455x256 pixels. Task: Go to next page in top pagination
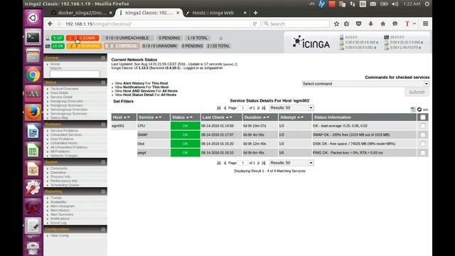point(258,108)
